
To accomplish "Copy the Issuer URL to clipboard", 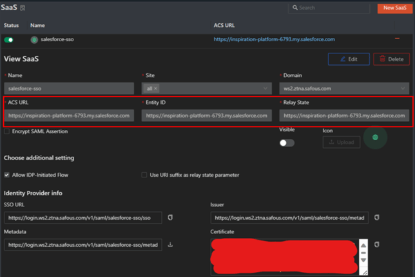I will coord(376,218).
